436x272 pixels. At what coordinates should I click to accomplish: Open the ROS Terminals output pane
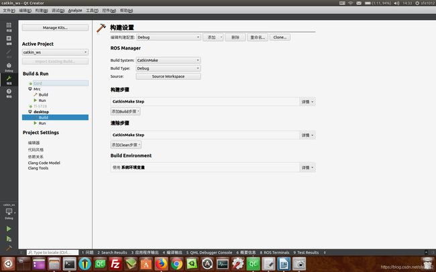[275, 253]
